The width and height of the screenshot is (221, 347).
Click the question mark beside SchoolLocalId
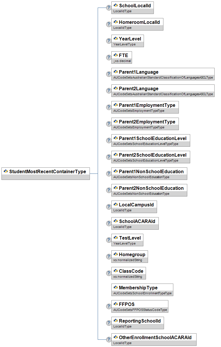click(x=108, y=8)
